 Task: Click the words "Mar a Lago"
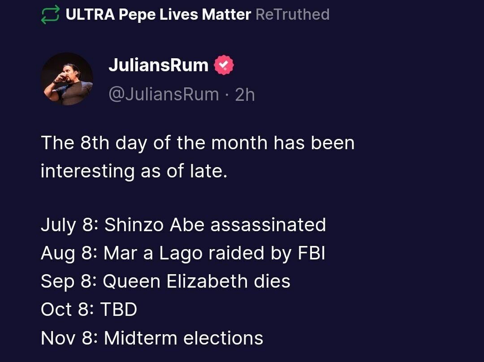coord(153,254)
